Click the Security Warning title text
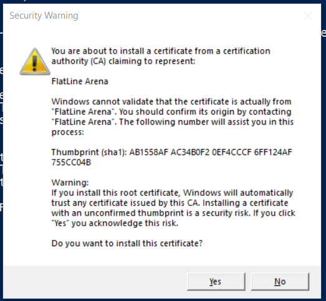The image size is (326, 301). click(44, 16)
